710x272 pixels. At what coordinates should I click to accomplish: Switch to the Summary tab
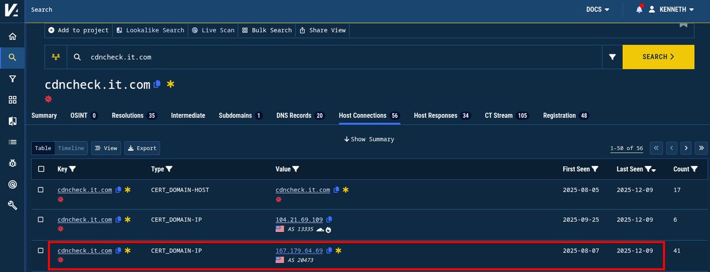44,116
